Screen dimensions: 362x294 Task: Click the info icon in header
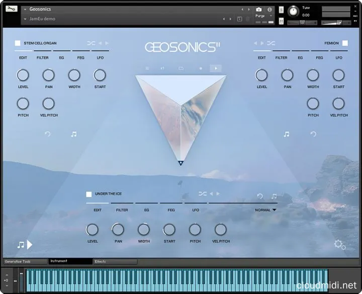coord(269,10)
